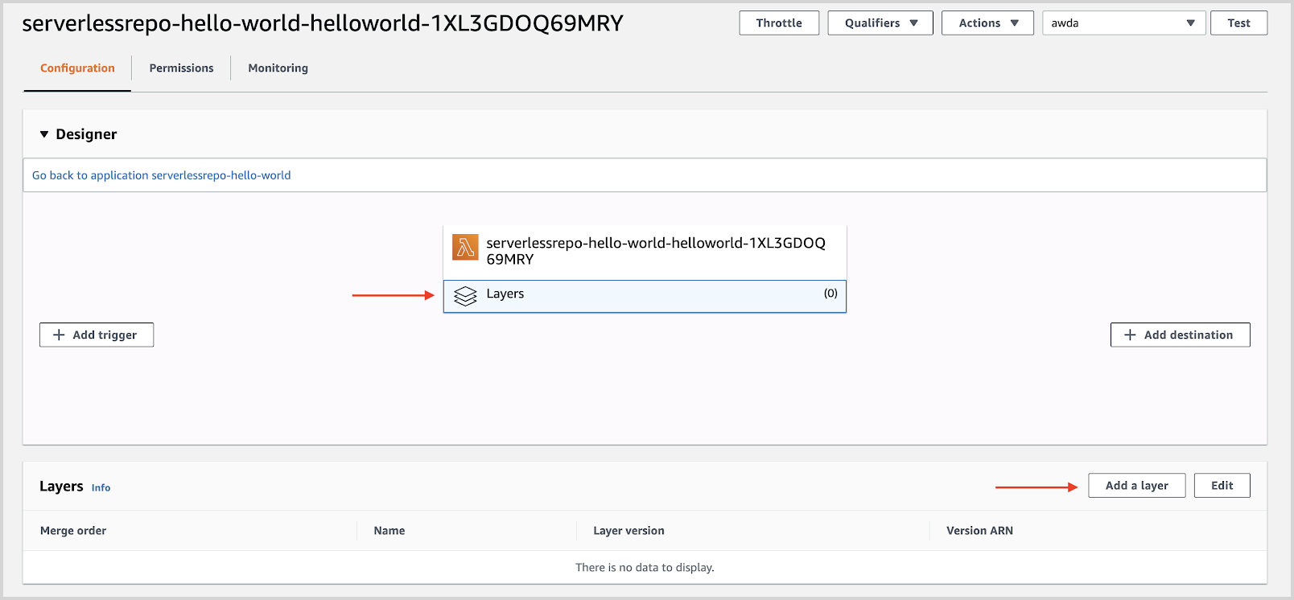The height and width of the screenshot is (600, 1294).
Task: Switch to the Monitoring tab
Action: coord(278,68)
